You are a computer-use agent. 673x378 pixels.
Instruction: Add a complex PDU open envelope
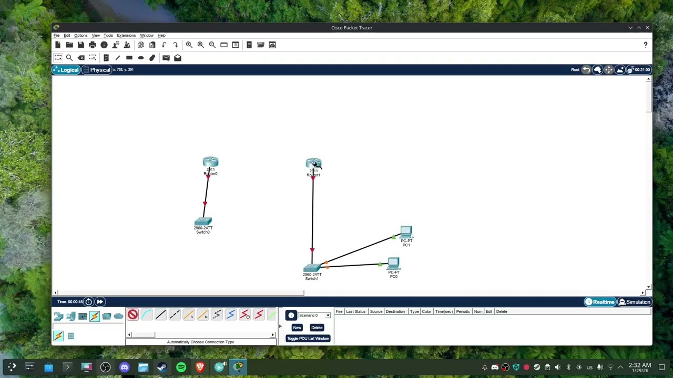coord(178,58)
